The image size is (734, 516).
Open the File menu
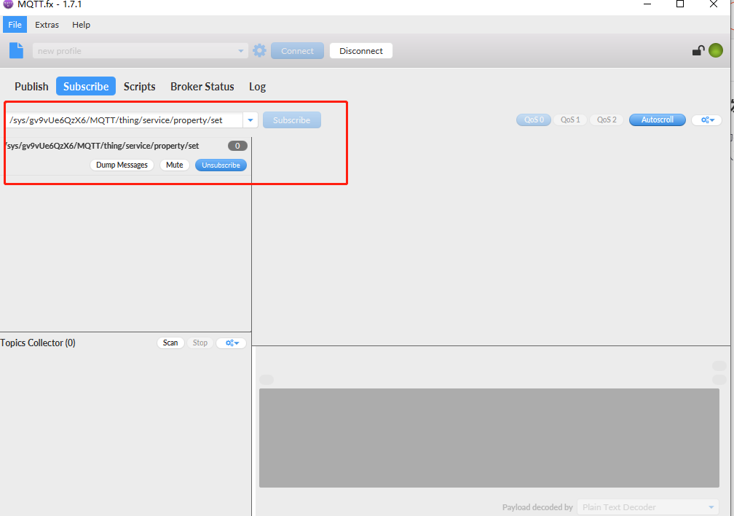15,24
